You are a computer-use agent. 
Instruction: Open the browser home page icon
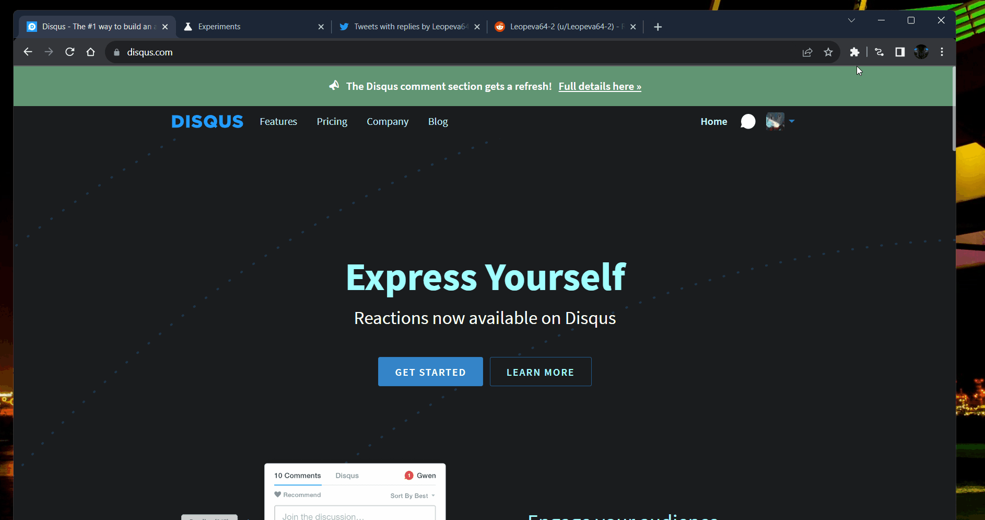90,52
